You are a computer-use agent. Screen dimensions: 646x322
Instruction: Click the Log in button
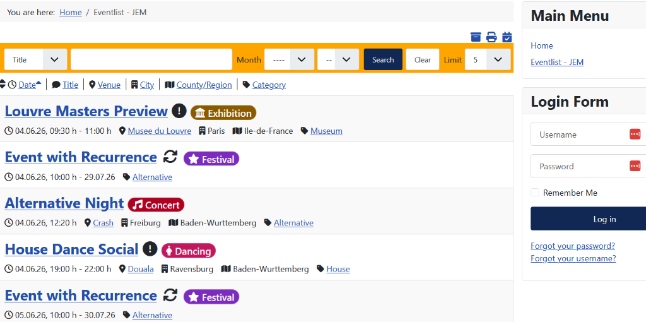pos(589,218)
